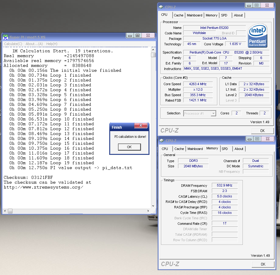Click the processor name Intel Pentium E5200
Viewport: 280px width, 275px height.
(x=214, y=28)
